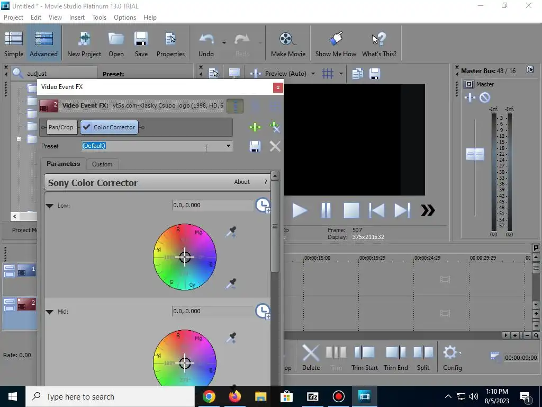Switch to the Parameters tab
Image resolution: width=542 pixels, height=407 pixels.
[x=64, y=164]
